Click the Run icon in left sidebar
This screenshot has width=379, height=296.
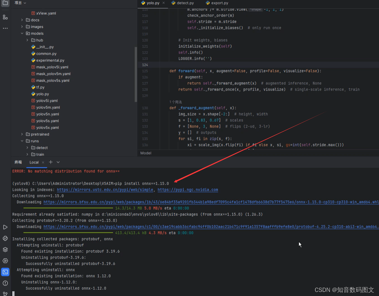(x=5, y=227)
